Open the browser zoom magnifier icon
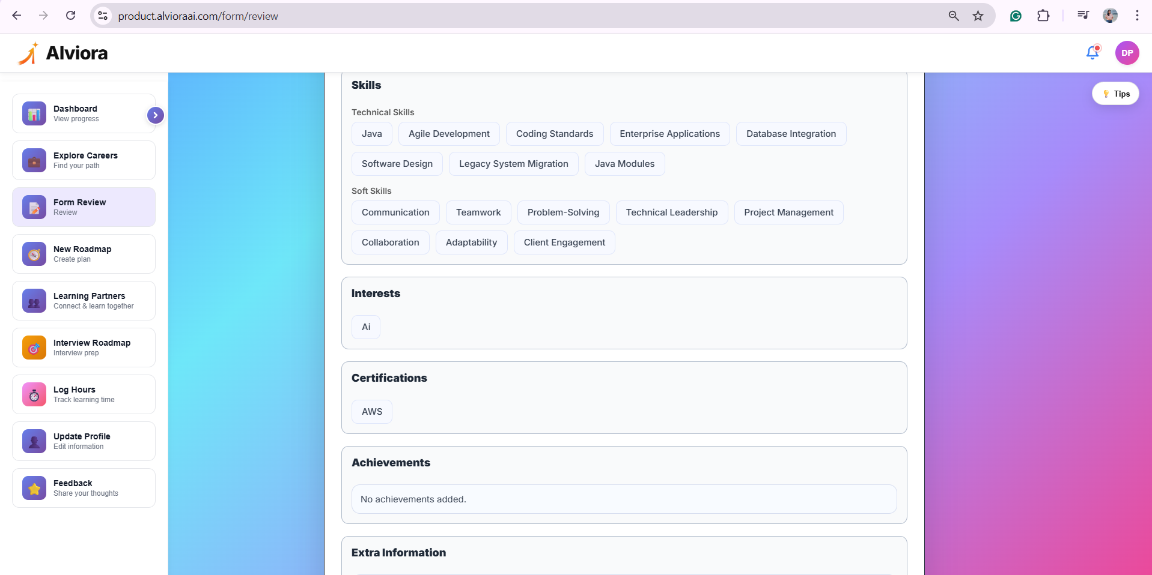 954,16
